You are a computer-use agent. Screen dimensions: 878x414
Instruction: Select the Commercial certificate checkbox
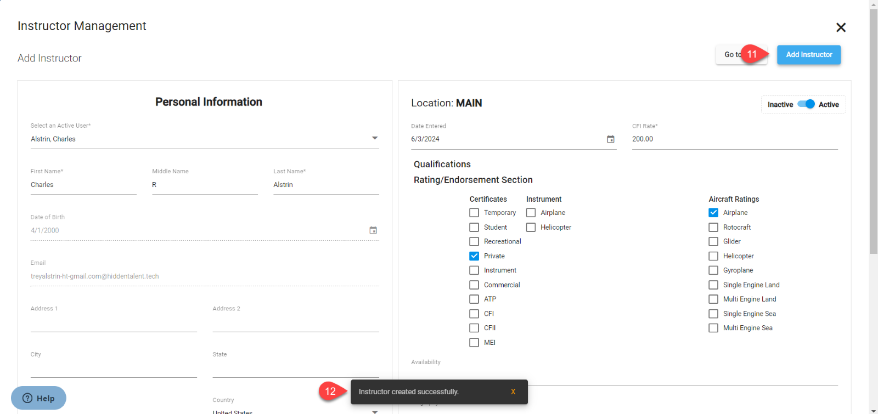(474, 285)
